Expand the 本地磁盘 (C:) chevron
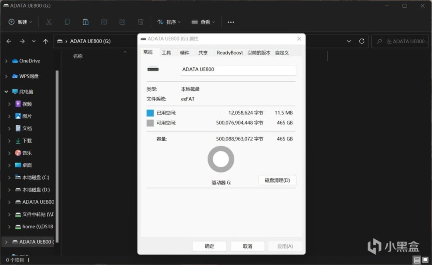Viewport: 432px width, 265px height. point(9,178)
